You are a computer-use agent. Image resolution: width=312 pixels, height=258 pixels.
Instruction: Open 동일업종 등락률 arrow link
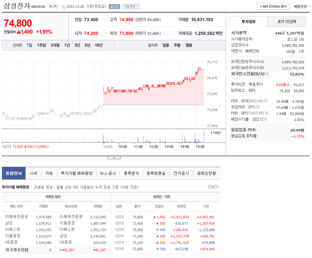tap(245, 136)
